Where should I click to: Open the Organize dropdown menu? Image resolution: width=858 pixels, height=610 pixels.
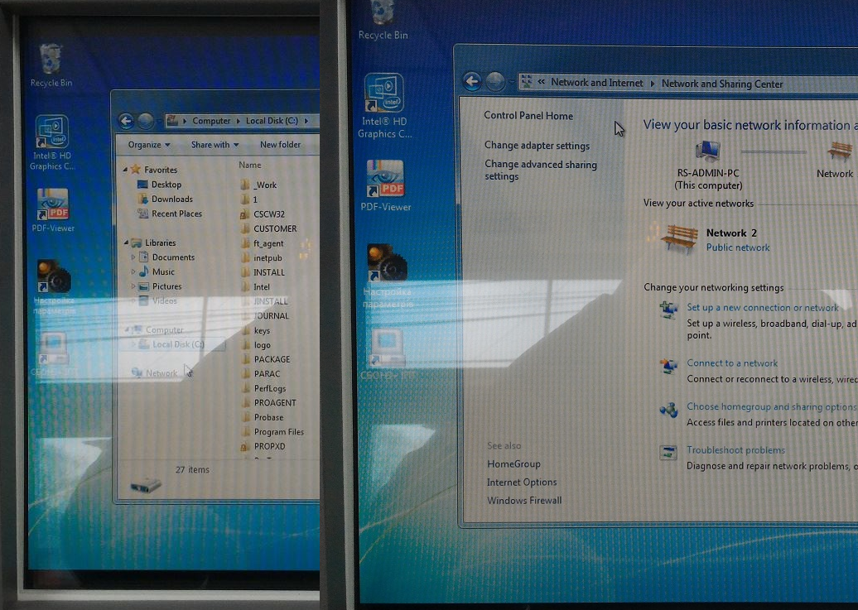coord(149,145)
